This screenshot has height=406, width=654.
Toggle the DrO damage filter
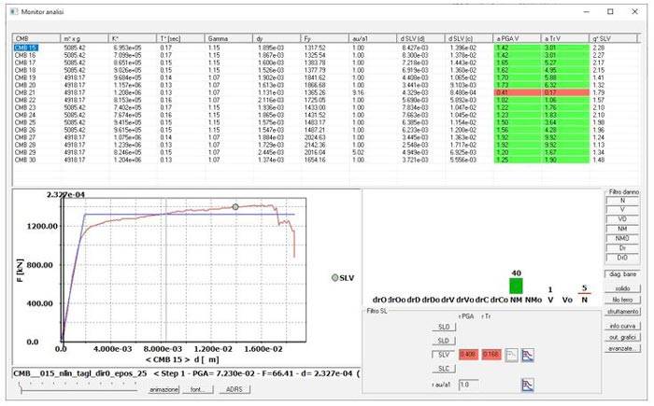[x=622, y=258]
